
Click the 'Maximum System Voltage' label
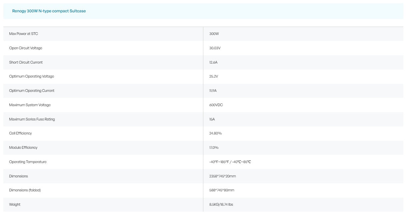30,105
